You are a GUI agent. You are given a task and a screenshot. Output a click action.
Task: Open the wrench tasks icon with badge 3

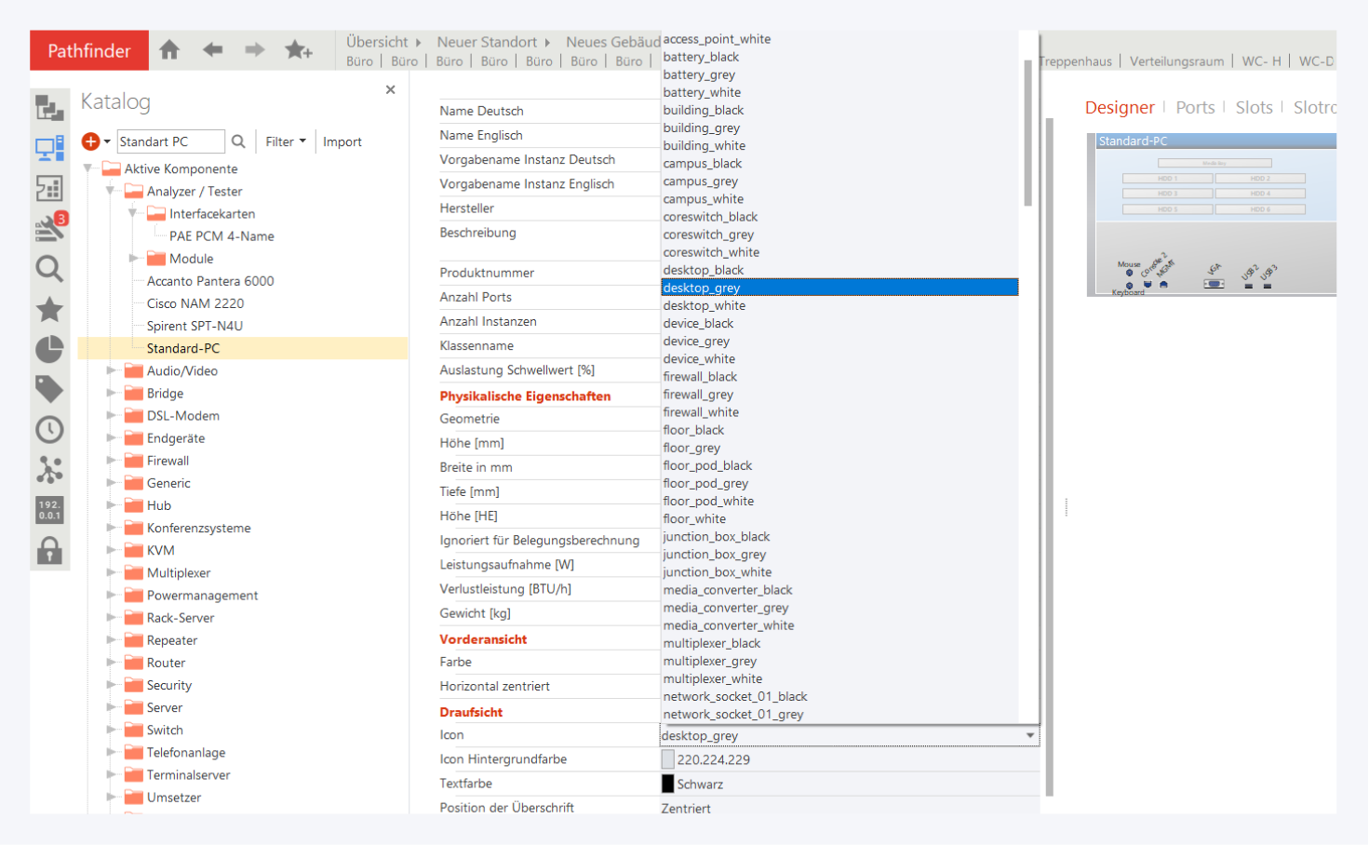click(49, 227)
